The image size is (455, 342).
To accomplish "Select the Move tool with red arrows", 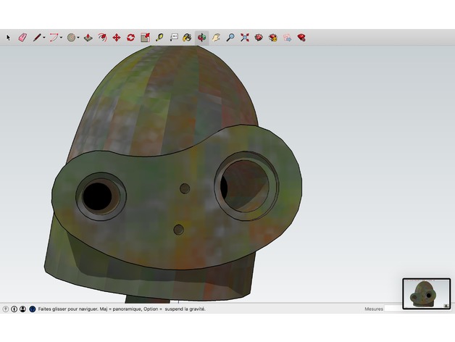I will pos(117,38).
